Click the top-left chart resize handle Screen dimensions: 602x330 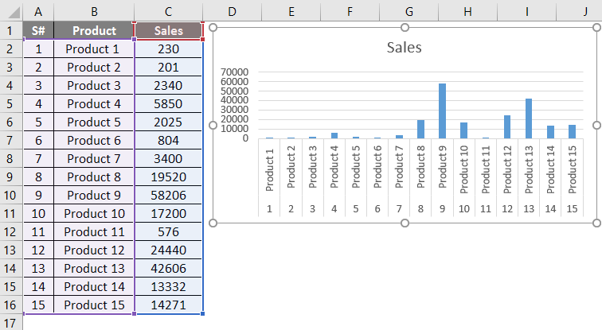(213, 27)
